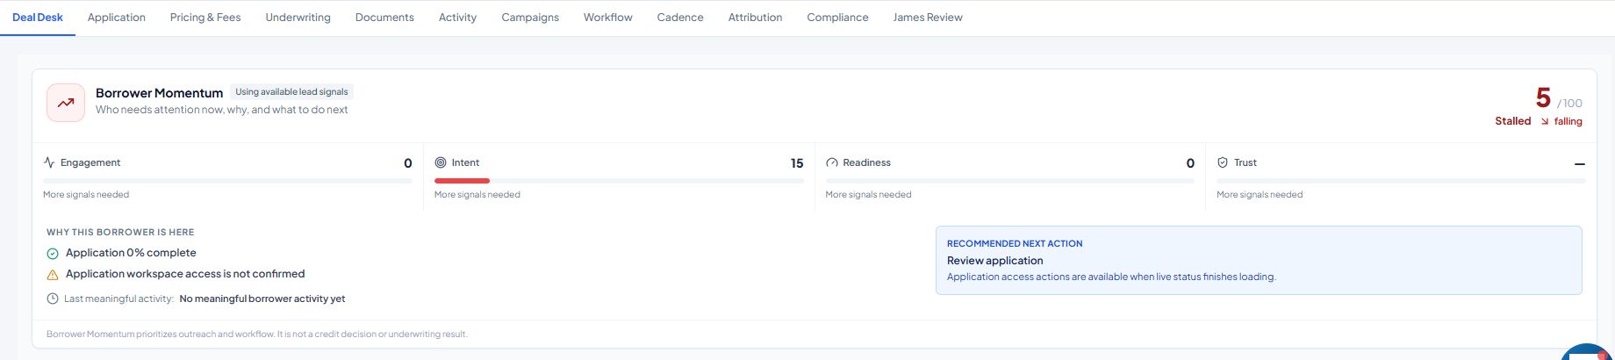
Task: Click the Borrower Momentum trend icon
Action: point(66,103)
